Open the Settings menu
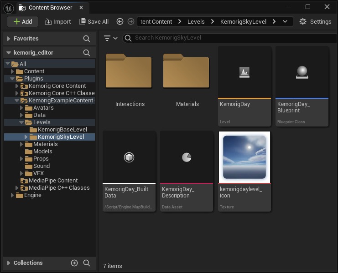This screenshot has width=338, height=273. (x=315, y=21)
